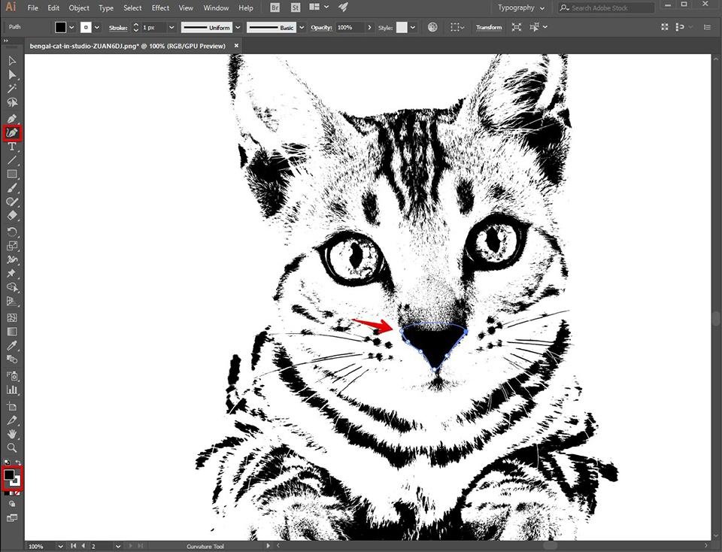The height and width of the screenshot is (552, 722).
Task: Choose the Eraser tool
Action: click(x=12, y=216)
